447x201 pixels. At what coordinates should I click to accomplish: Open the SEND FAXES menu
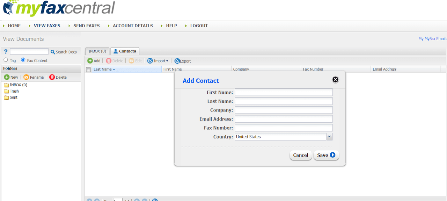87,26
